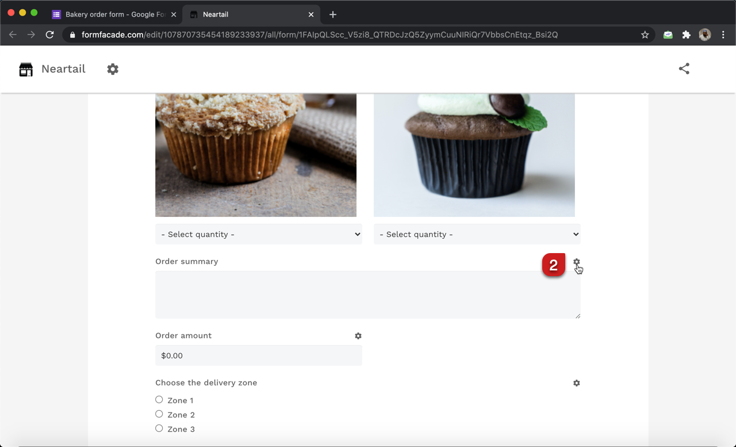Bookmark this page with the star icon

645,35
